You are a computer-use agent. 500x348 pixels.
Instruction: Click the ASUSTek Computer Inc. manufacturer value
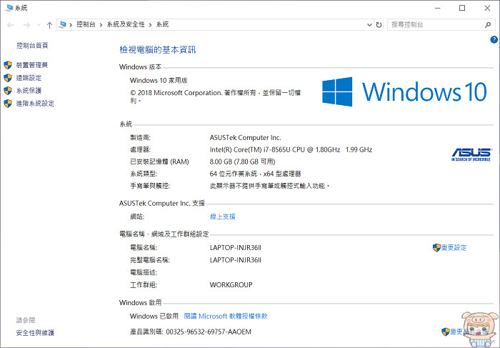(x=245, y=137)
